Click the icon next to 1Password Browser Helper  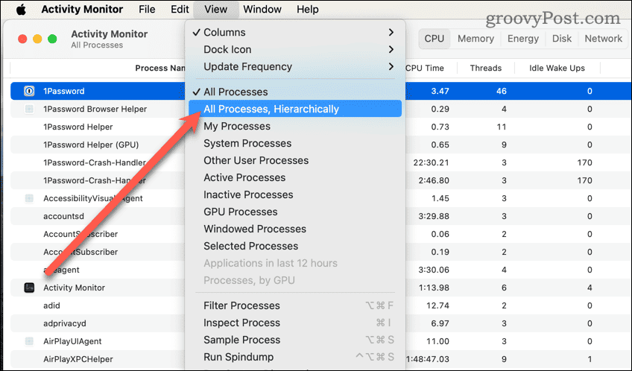point(29,109)
